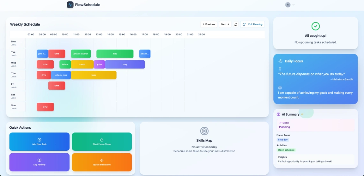The image size is (364, 176).
Task: Start the Focus Timer
Action: (102, 141)
